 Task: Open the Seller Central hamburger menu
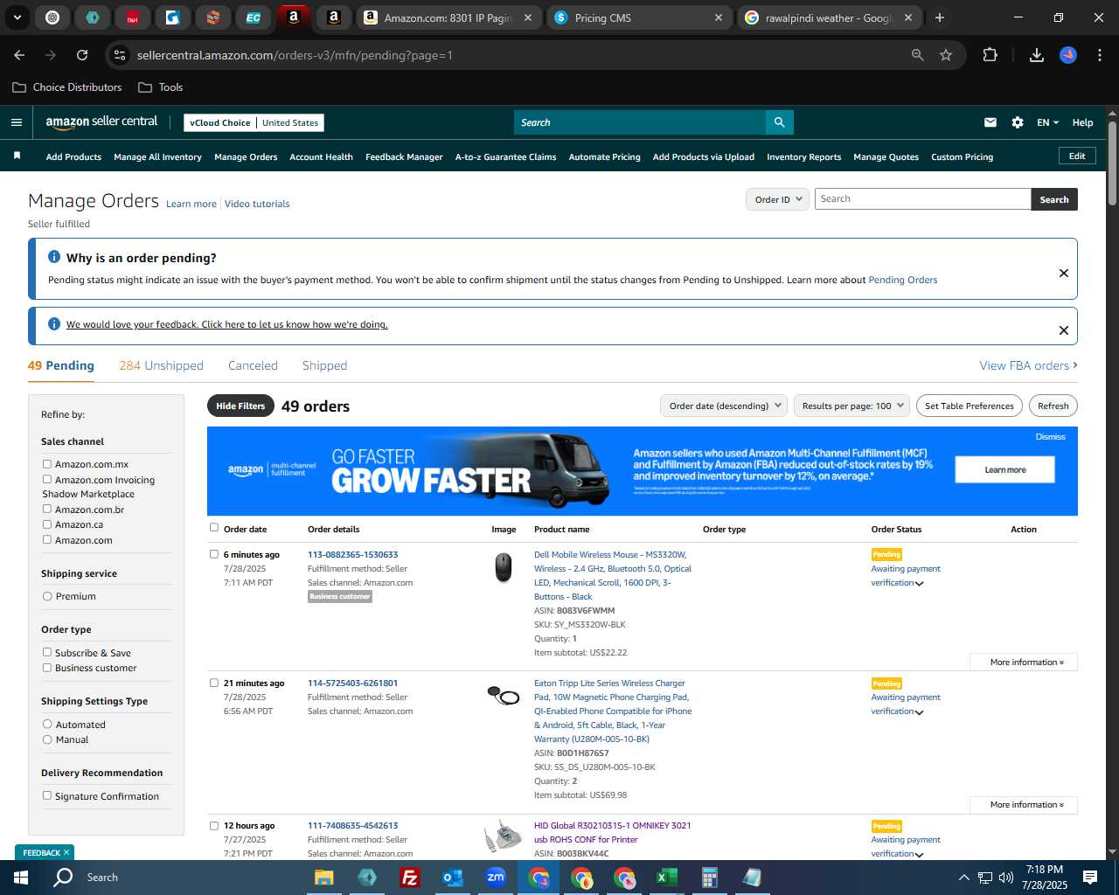tap(16, 122)
